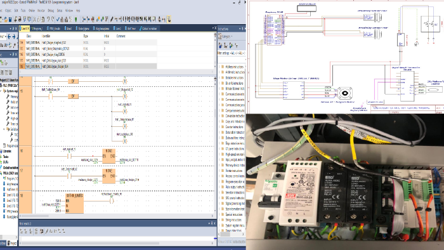Navigate forward with the blue right arrow

point(14,37)
